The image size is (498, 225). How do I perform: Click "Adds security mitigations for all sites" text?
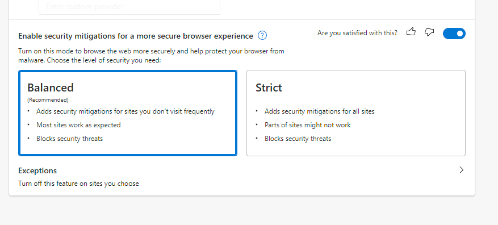tap(320, 111)
